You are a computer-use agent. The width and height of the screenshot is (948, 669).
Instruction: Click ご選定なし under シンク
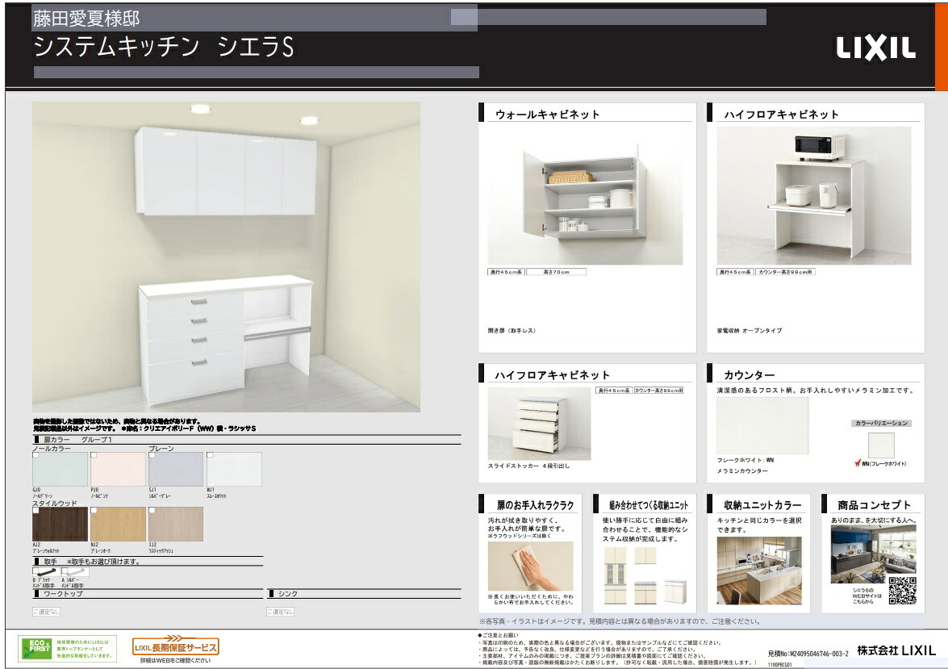[x=281, y=612]
